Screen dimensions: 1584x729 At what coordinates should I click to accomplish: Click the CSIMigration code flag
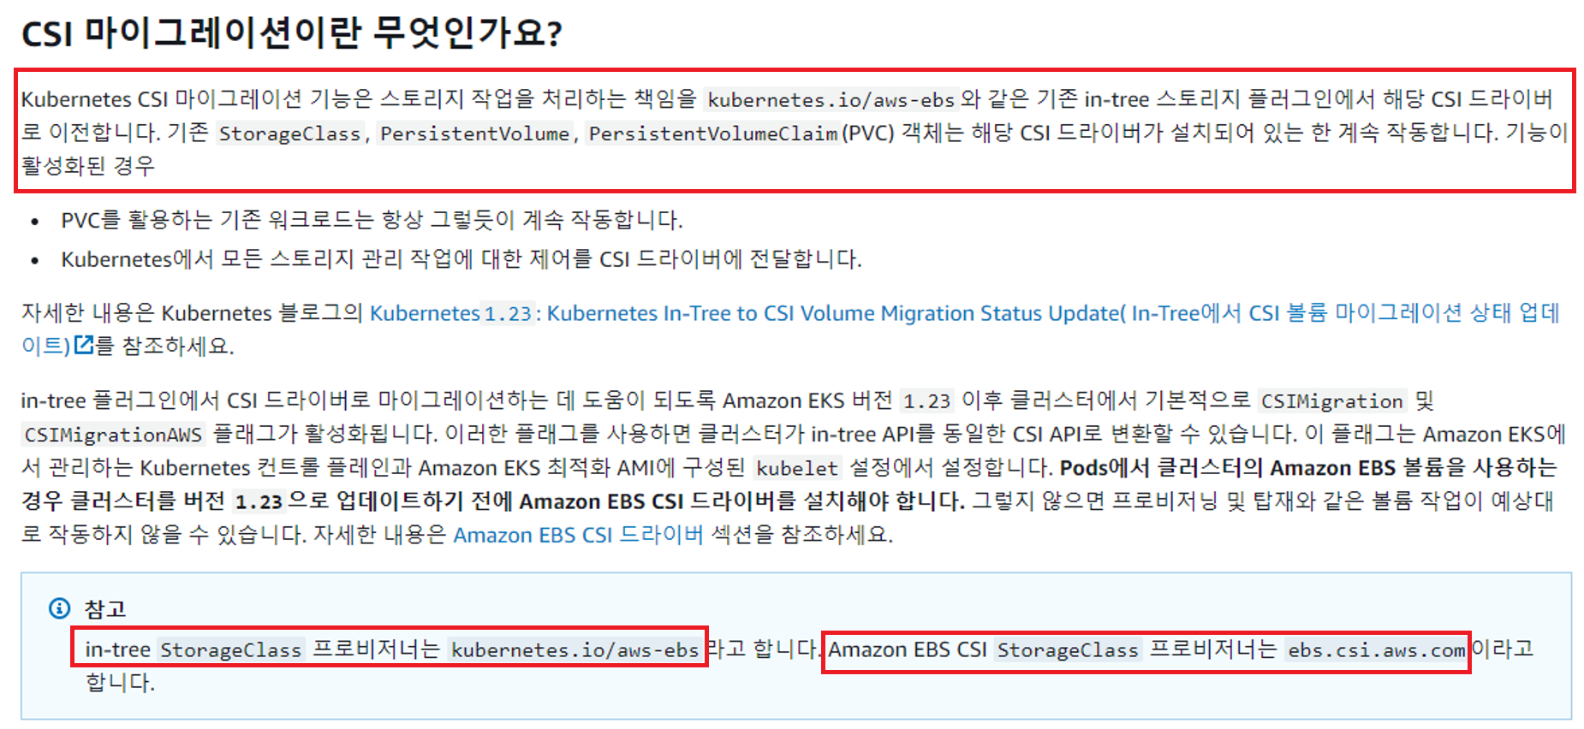pos(1332,401)
